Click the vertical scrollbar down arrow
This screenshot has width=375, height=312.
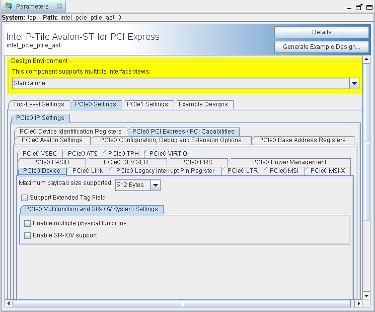(366, 296)
